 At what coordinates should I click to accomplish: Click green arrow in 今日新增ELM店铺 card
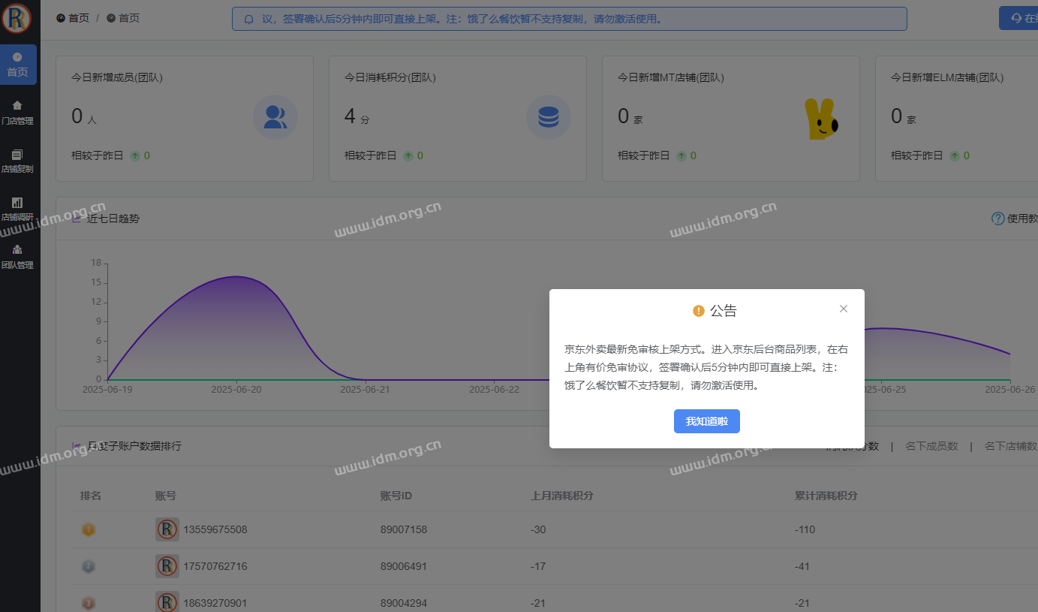[955, 155]
